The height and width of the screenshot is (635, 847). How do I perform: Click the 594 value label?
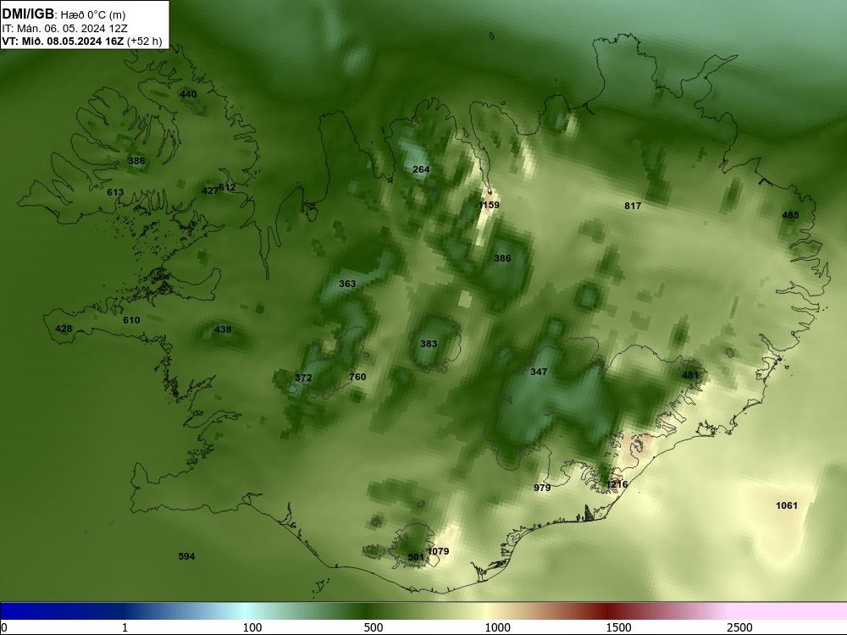point(186,556)
